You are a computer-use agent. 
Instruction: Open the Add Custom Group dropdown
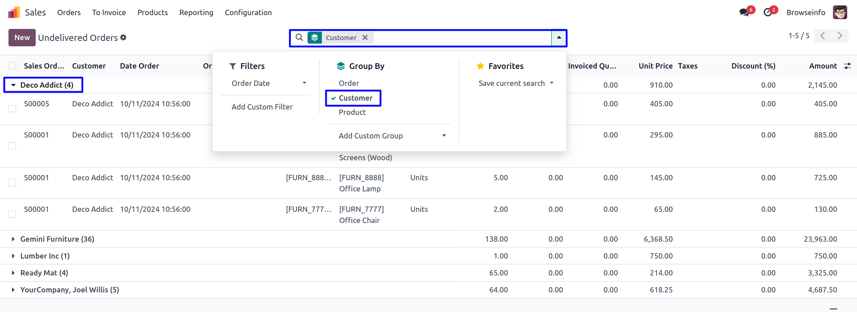392,136
